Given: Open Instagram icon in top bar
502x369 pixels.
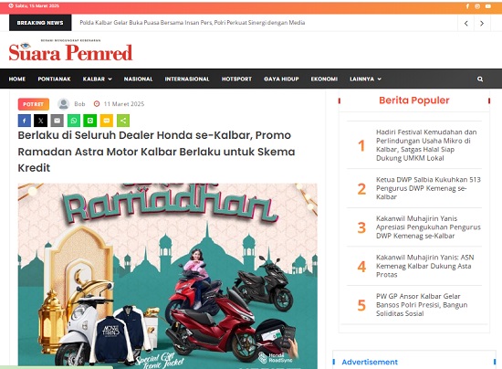Looking at the screenshot, I should (x=477, y=6).
